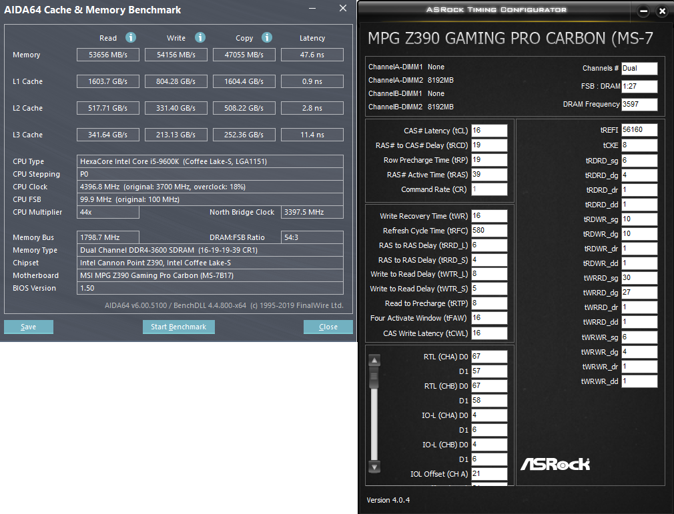The width and height of the screenshot is (674, 514).
Task: Click the Channels # field showing Dual
Action: (x=639, y=68)
